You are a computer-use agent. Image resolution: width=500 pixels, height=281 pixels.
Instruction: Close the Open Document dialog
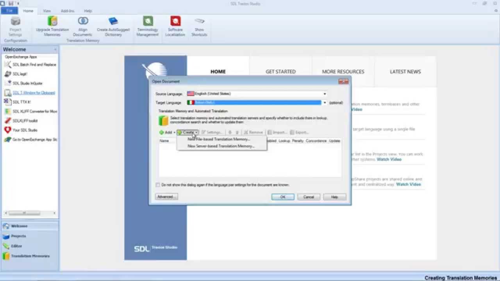tap(343, 81)
